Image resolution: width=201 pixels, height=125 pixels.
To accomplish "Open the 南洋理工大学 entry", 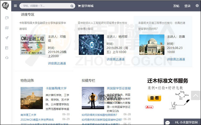I will tap(28, 115).
